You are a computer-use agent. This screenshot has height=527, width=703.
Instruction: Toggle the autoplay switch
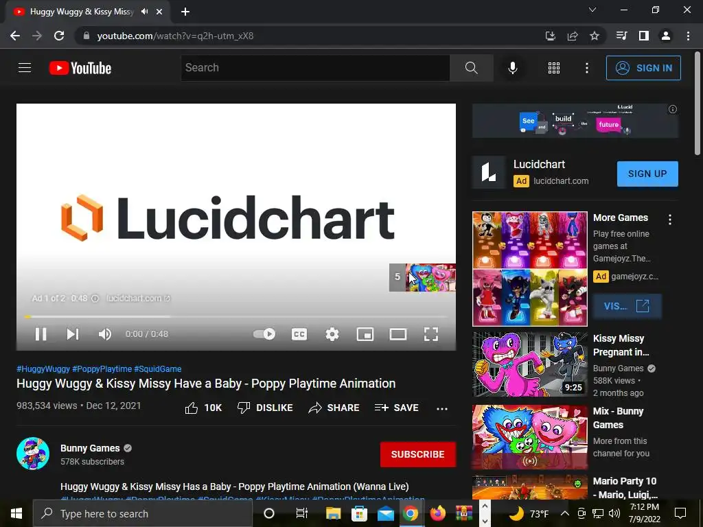coord(264,334)
